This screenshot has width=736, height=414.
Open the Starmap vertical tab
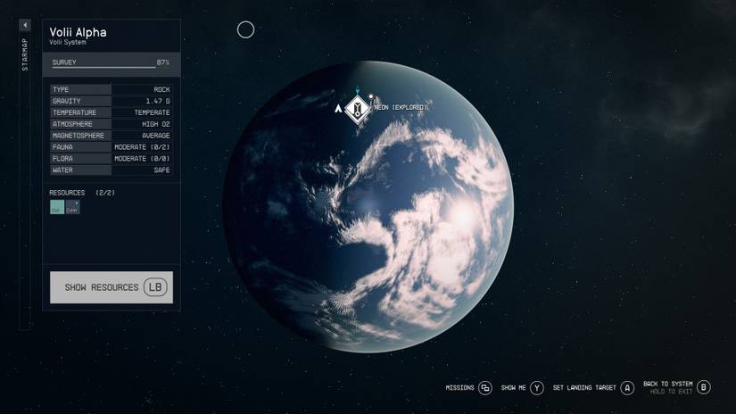point(24,55)
